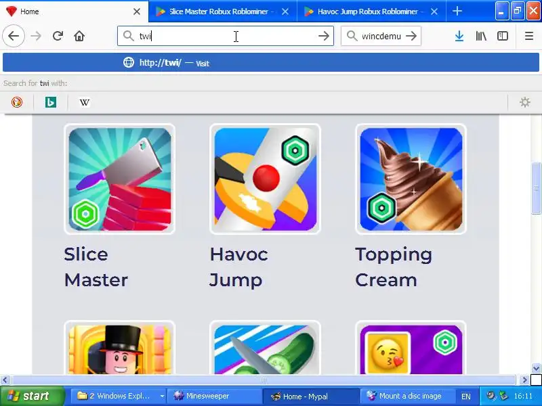Switch to Mount a disc image window

click(406, 396)
